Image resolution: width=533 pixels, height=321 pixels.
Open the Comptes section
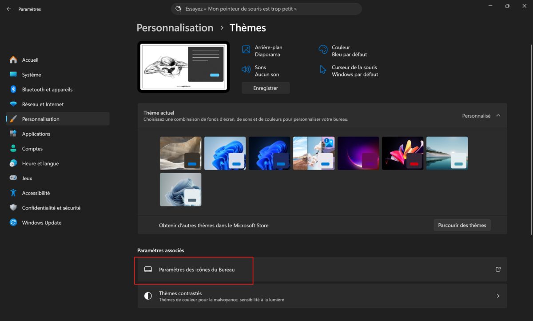[x=58, y=149]
